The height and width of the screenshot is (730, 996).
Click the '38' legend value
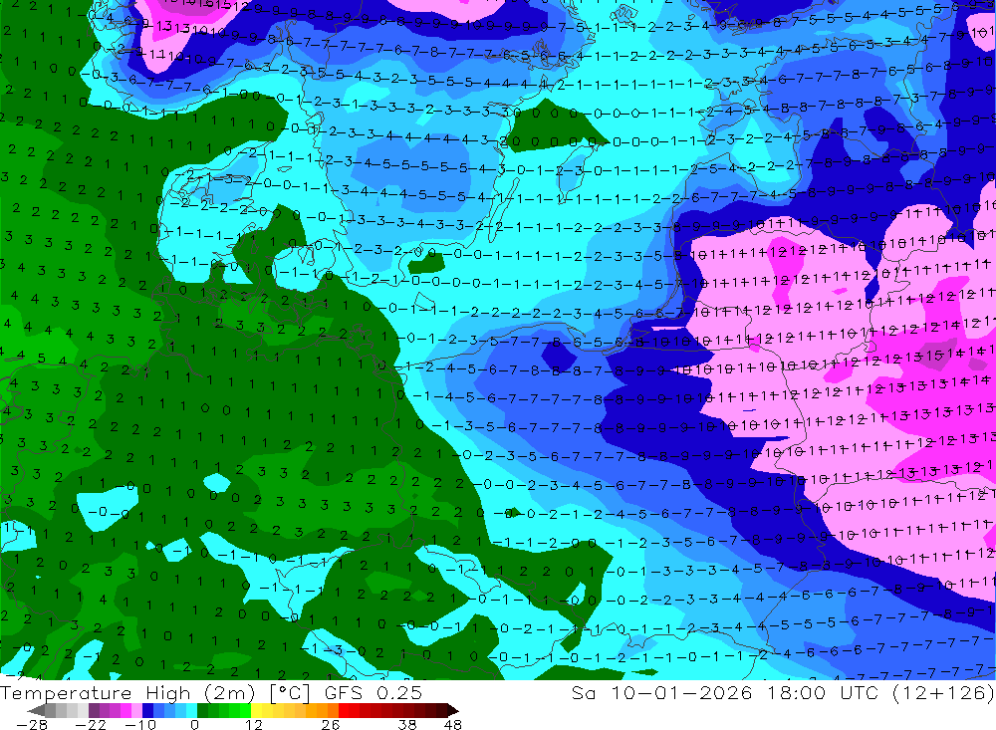click(407, 725)
